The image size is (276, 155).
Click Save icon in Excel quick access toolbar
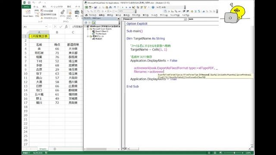29,3
